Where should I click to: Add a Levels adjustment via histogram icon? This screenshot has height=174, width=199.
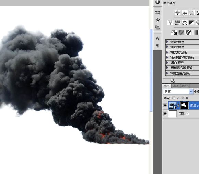185,13
